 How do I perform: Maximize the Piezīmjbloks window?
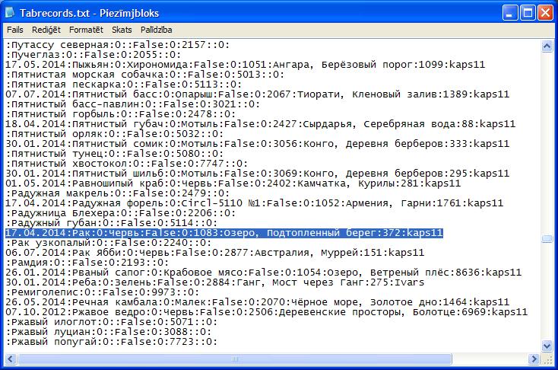(x=528, y=13)
